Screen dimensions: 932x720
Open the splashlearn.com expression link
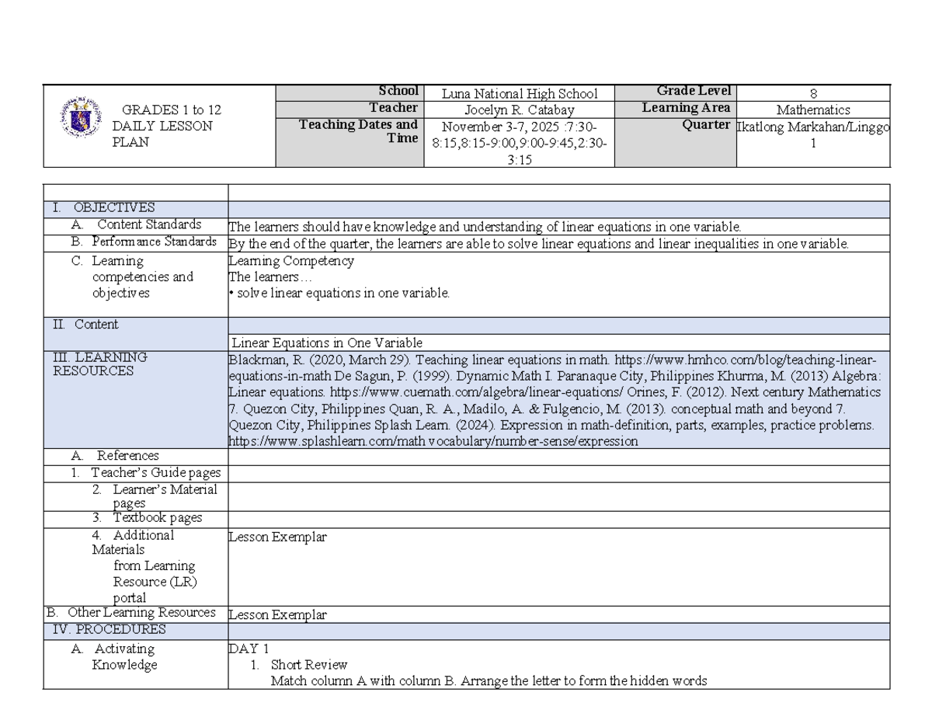433,441
